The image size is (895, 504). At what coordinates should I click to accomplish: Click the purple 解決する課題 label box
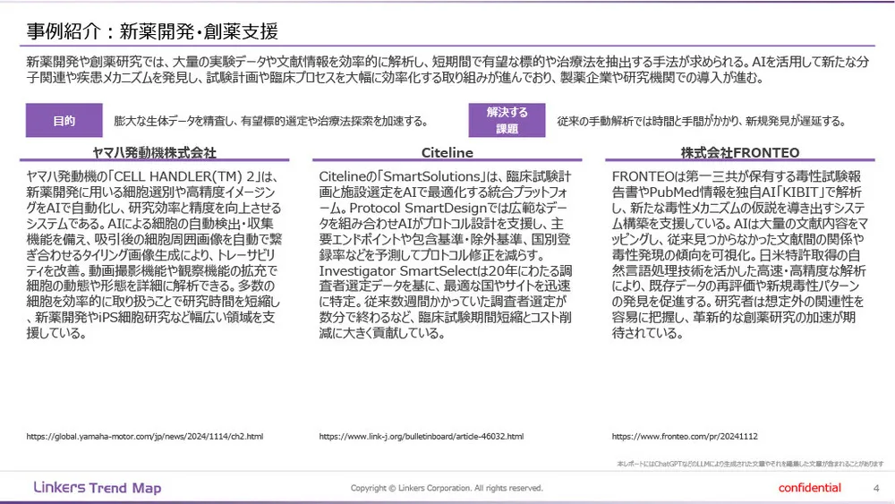(x=507, y=121)
